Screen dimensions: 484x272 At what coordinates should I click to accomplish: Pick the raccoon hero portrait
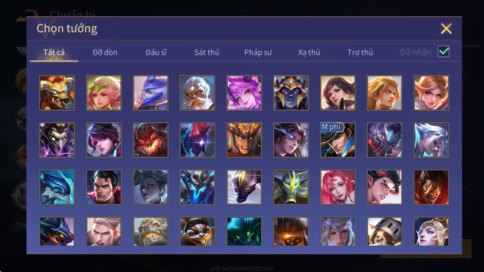pyautogui.click(x=197, y=231)
